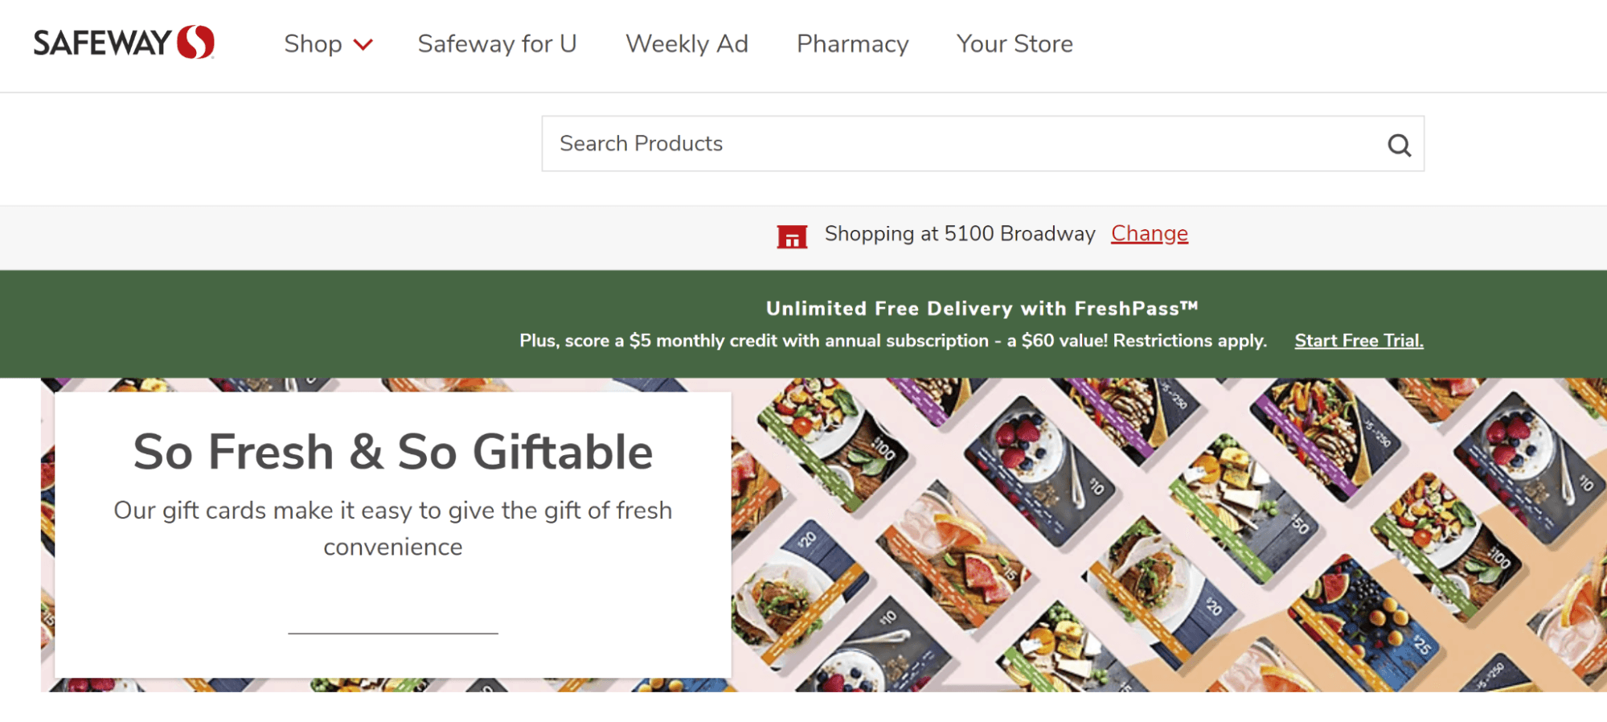This screenshot has height=722, width=1607.
Task: Expand the Shop dropdown chevron
Action: tap(363, 45)
